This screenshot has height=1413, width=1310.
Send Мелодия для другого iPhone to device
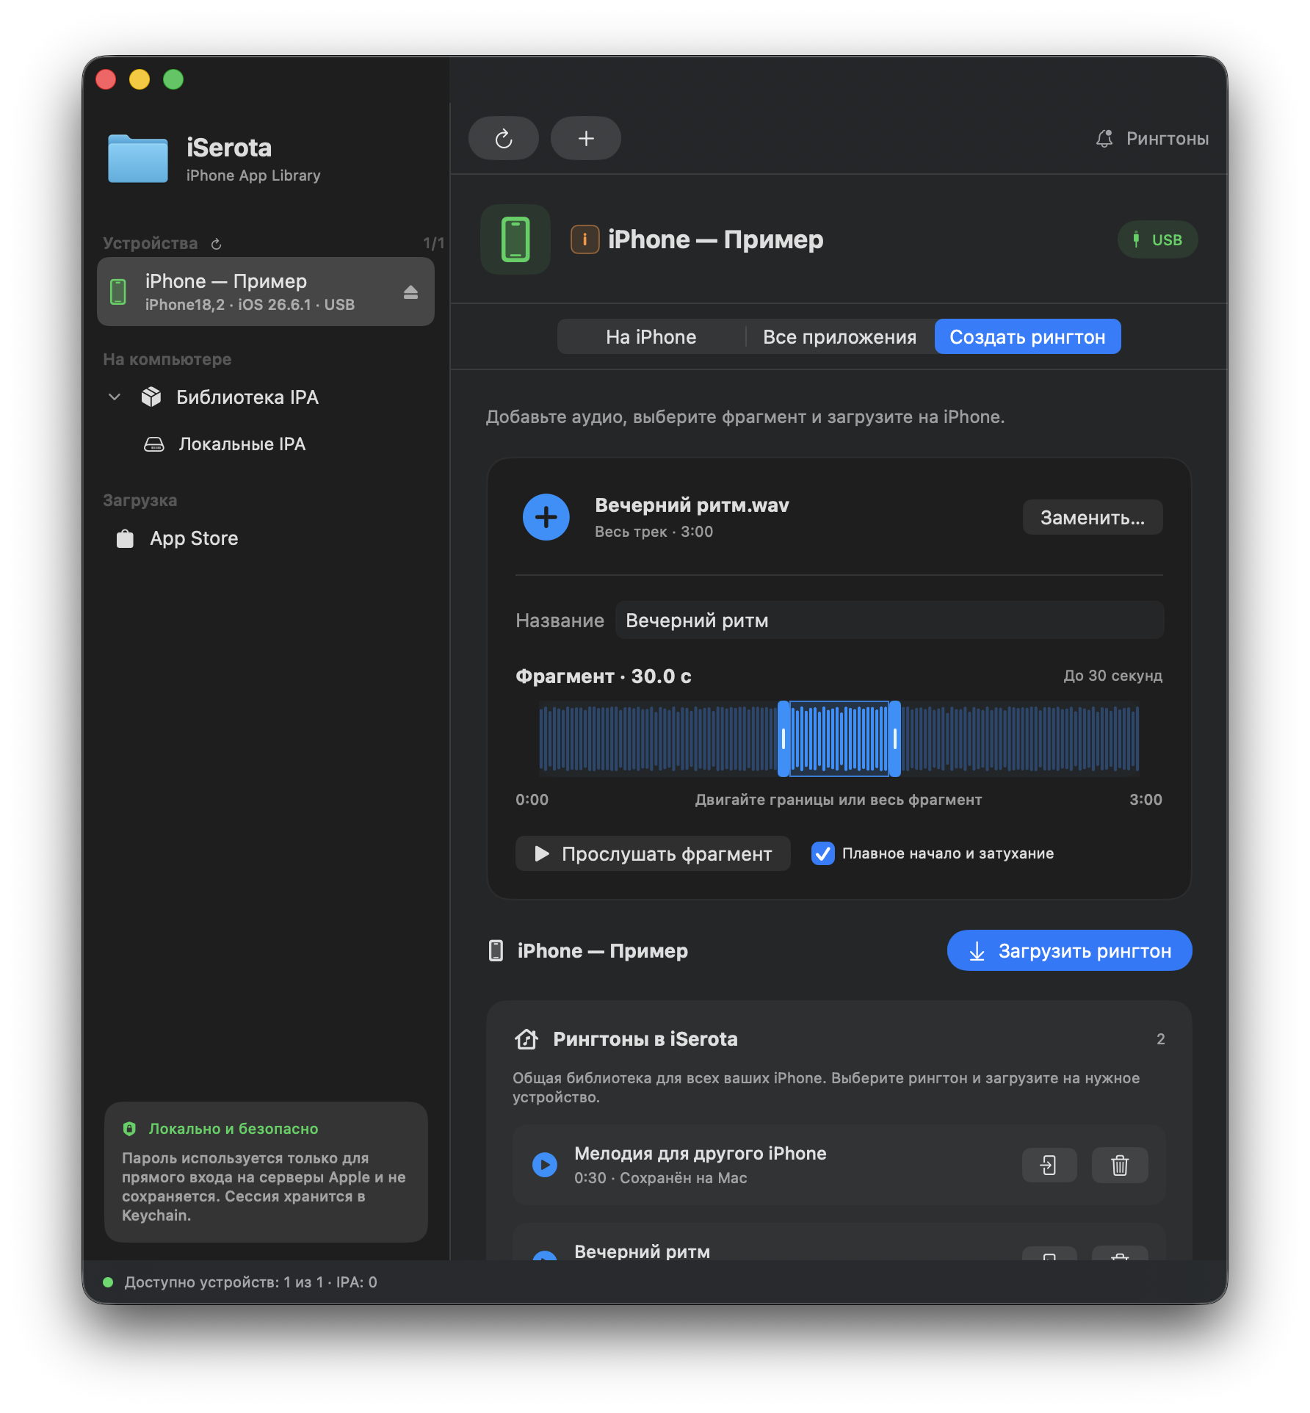point(1049,1165)
